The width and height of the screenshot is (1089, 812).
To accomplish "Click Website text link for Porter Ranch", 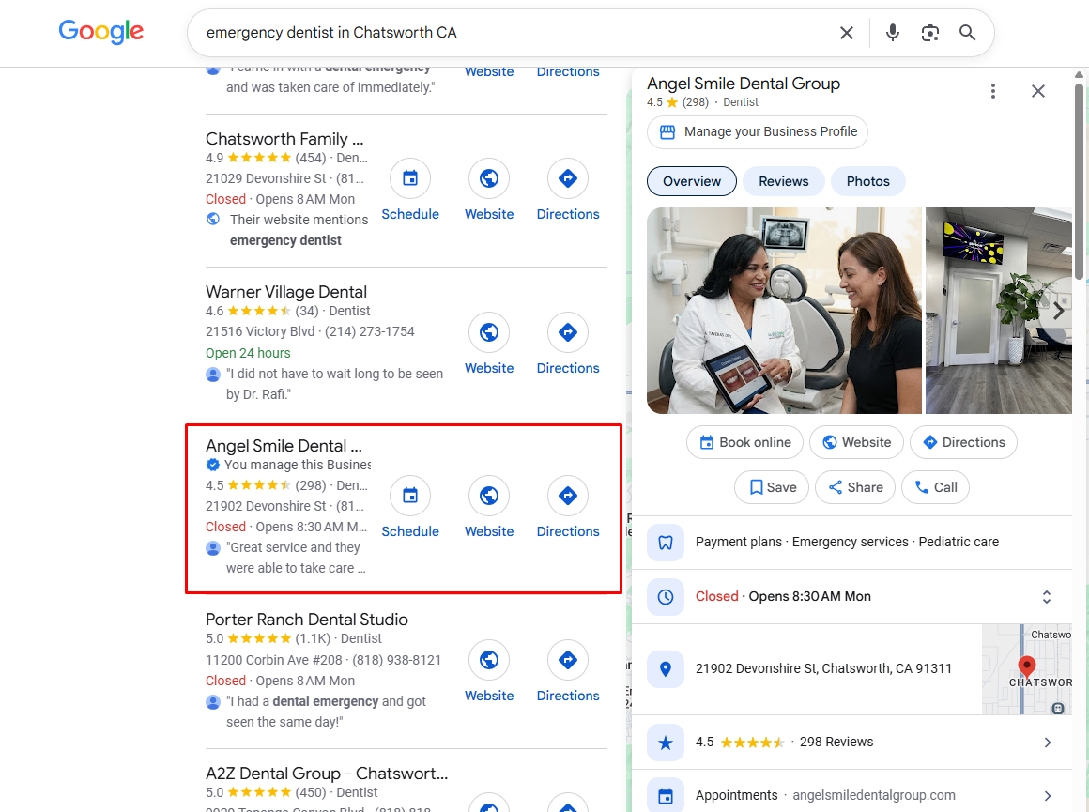I will 489,696.
